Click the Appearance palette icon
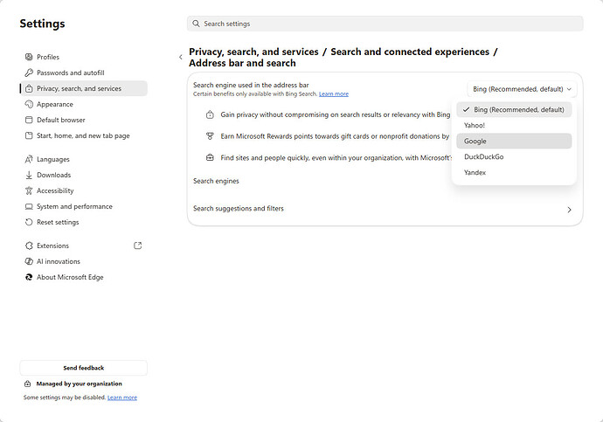The height and width of the screenshot is (422, 603). (x=29, y=104)
